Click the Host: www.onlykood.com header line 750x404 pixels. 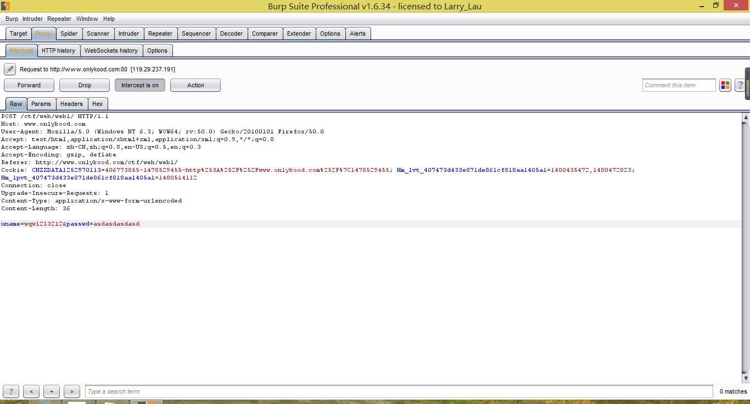43,124
